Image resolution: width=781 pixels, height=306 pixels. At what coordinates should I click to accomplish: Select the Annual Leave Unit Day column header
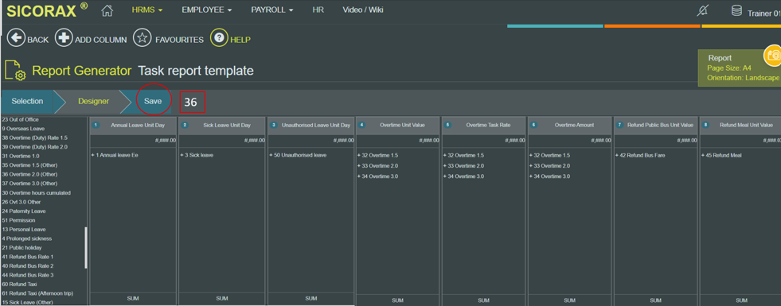[134, 126]
